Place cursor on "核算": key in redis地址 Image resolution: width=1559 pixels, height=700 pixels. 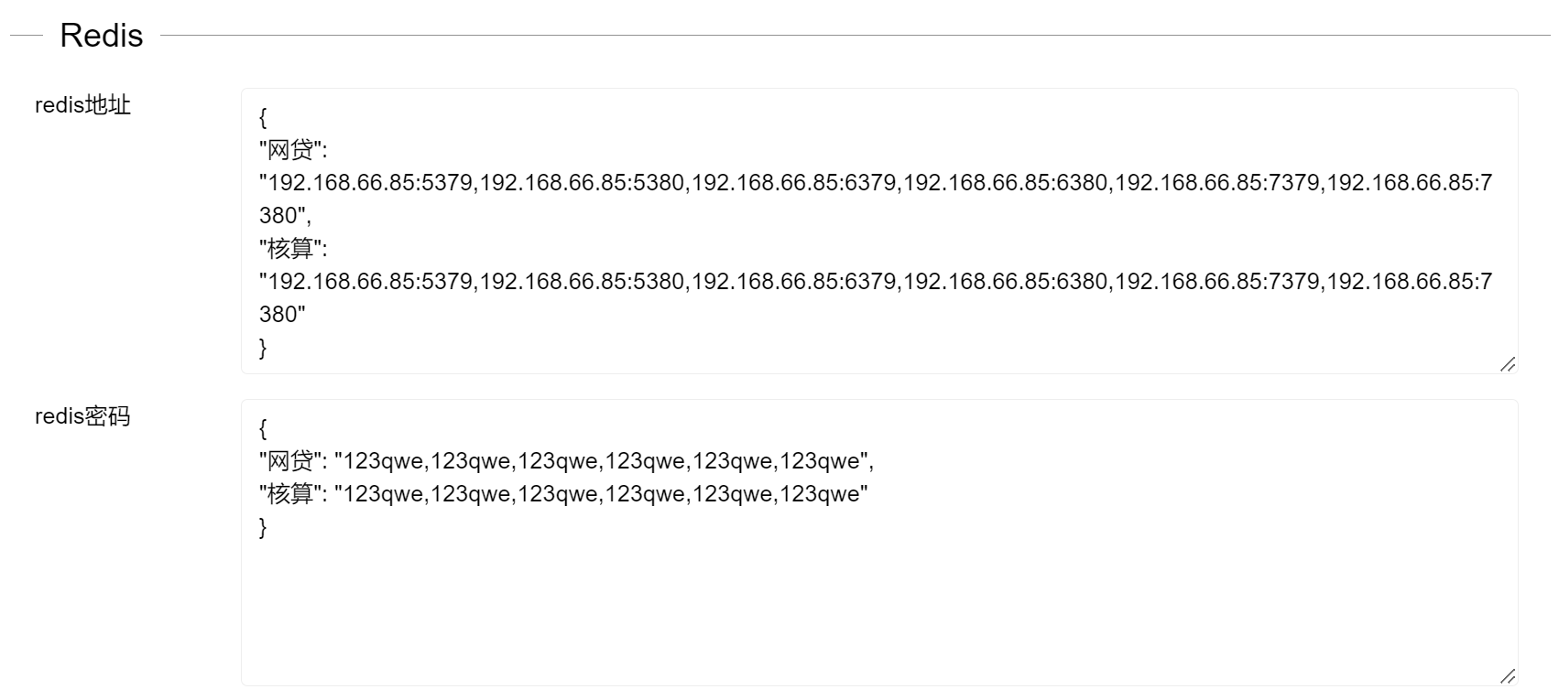(293, 249)
